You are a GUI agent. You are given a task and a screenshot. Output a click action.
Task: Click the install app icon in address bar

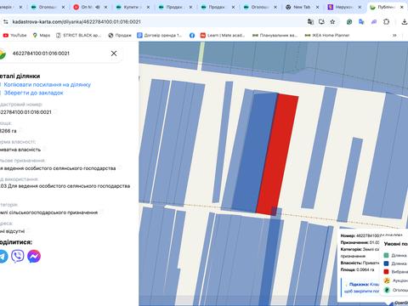(x=321, y=22)
